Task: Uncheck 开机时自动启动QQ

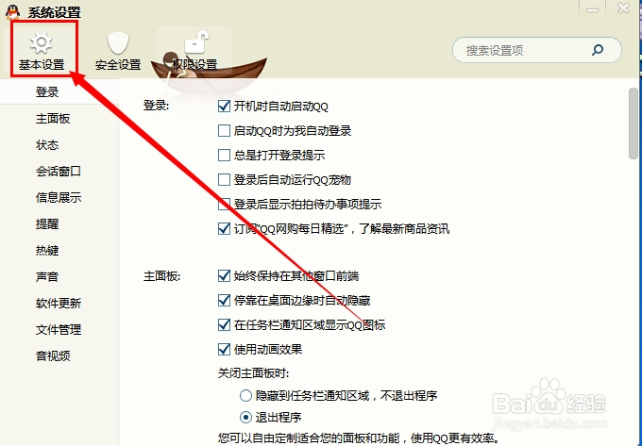Action: tap(224, 107)
